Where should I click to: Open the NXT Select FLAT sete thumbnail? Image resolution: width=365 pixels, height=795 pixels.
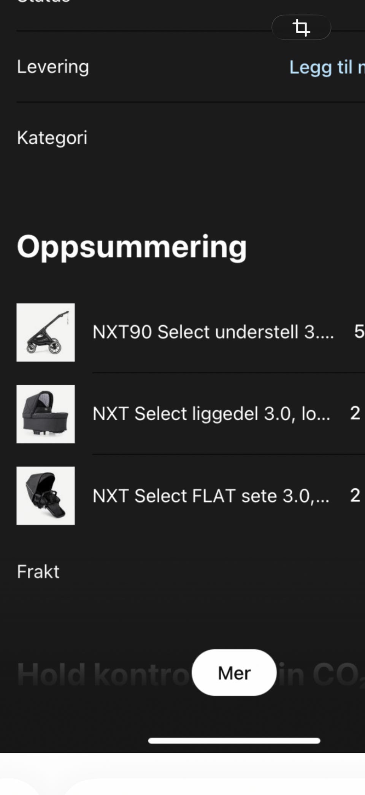(46, 496)
